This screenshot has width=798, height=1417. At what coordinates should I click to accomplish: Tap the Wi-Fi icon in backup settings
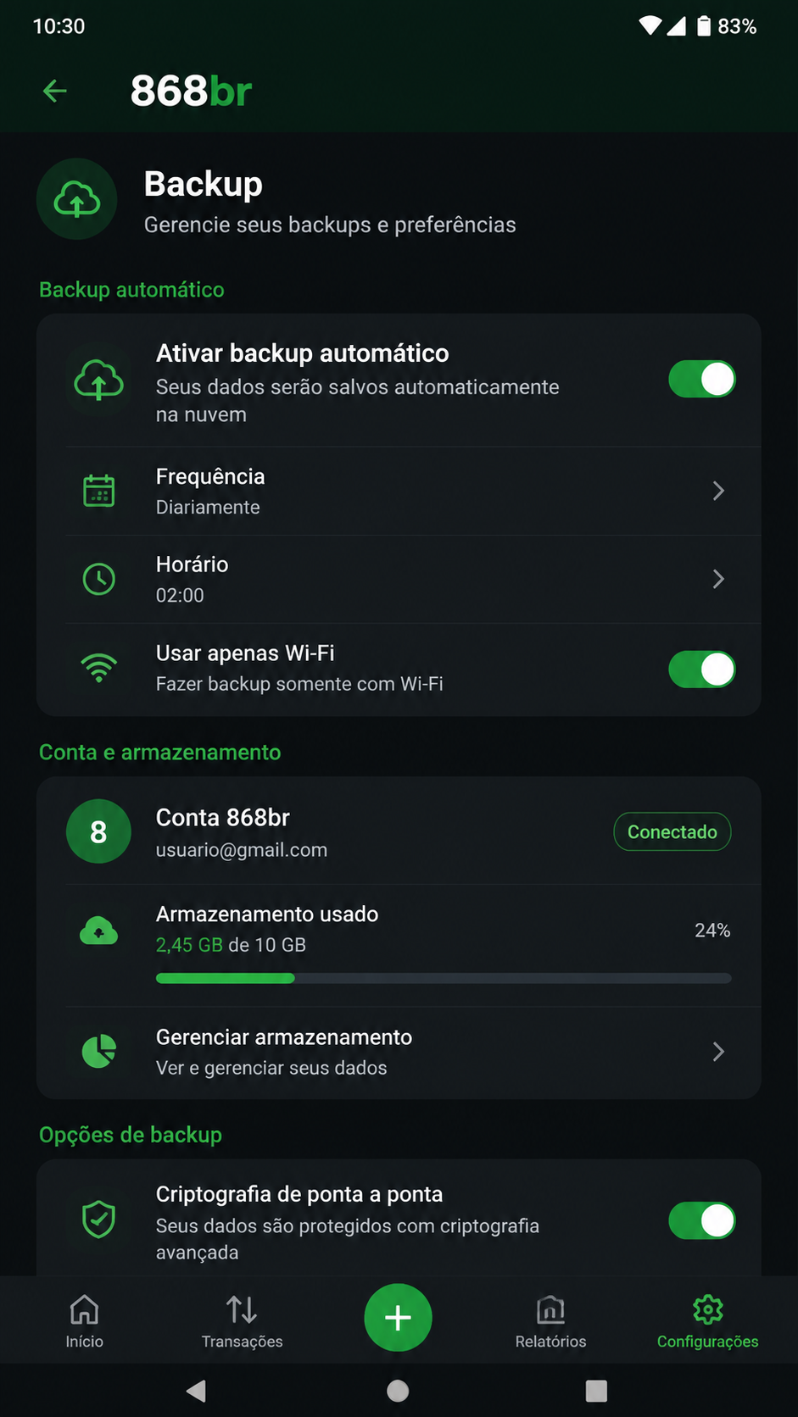tap(99, 668)
